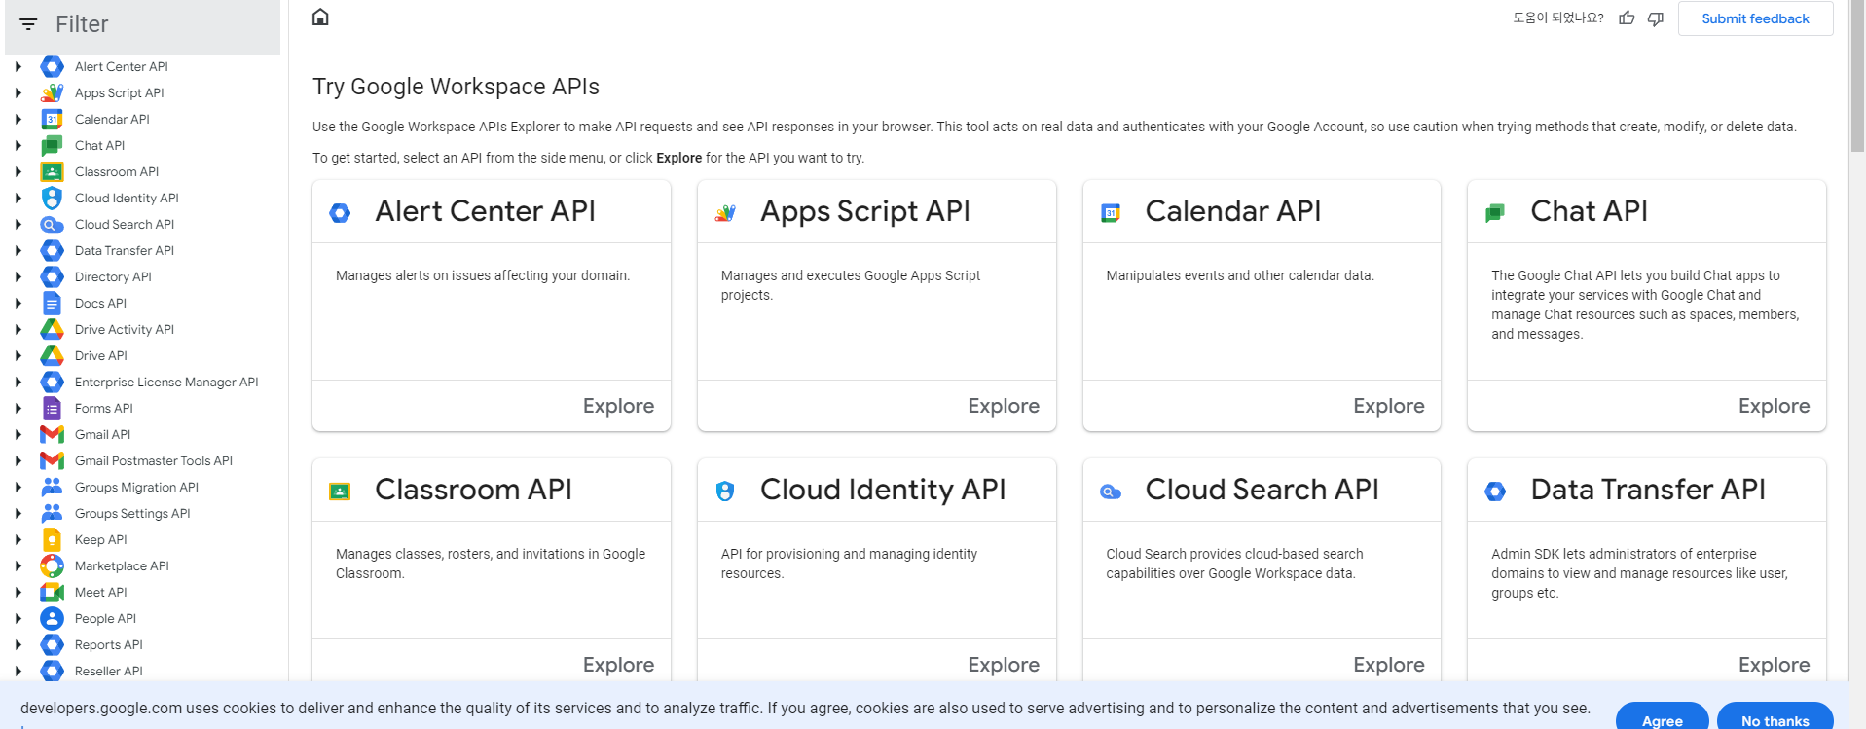Click the Keep API icon in sidebar

click(53, 539)
